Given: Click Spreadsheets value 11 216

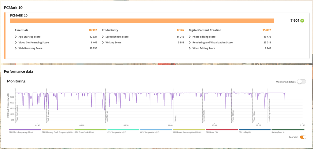Looking at the screenshot, I should click(180, 37).
